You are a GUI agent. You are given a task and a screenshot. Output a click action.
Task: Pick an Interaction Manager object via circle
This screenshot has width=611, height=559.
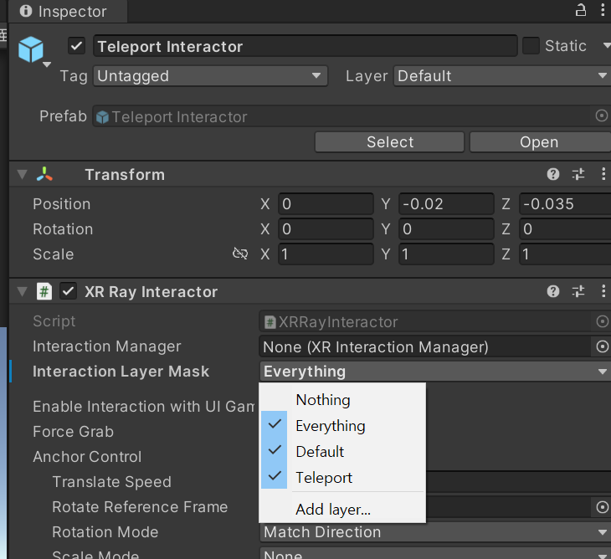click(602, 346)
